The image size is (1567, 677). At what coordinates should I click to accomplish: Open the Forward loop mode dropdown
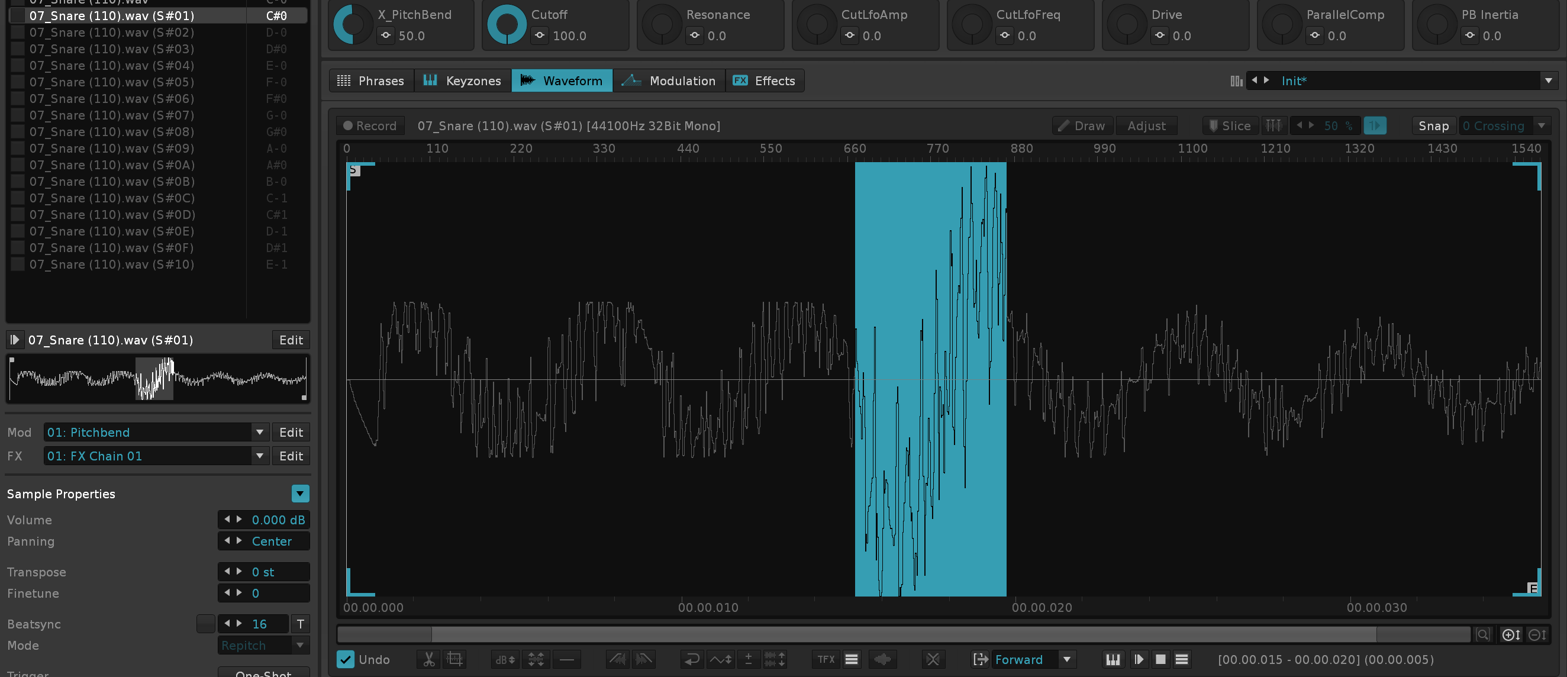pos(1066,659)
